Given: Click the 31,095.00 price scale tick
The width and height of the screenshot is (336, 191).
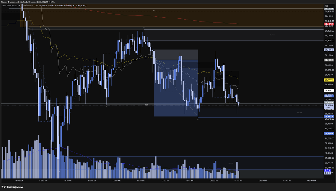Looking at the screenshot, I should 329,65.
